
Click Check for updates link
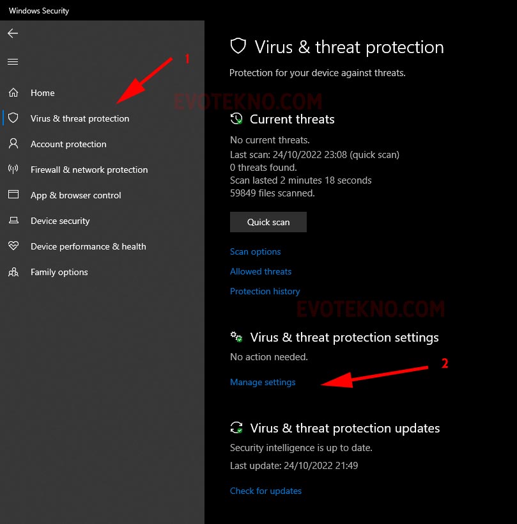pyautogui.click(x=266, y=491)
